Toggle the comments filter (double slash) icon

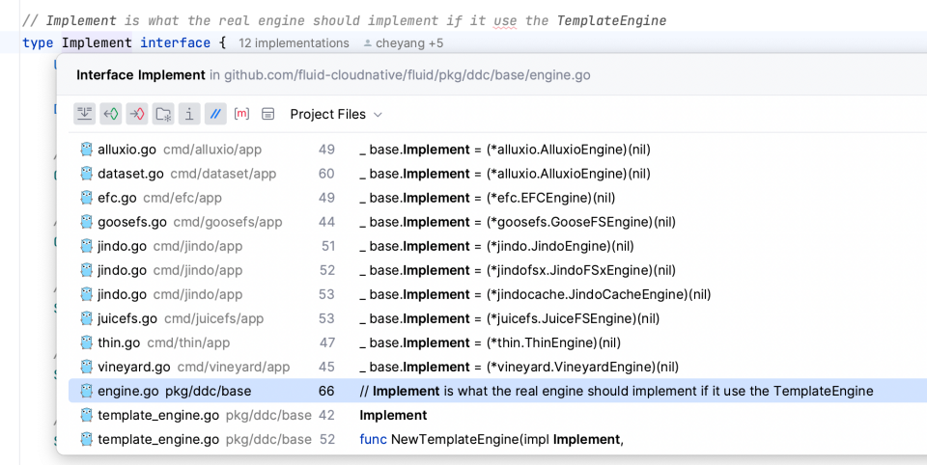click(x=215, y=114)
